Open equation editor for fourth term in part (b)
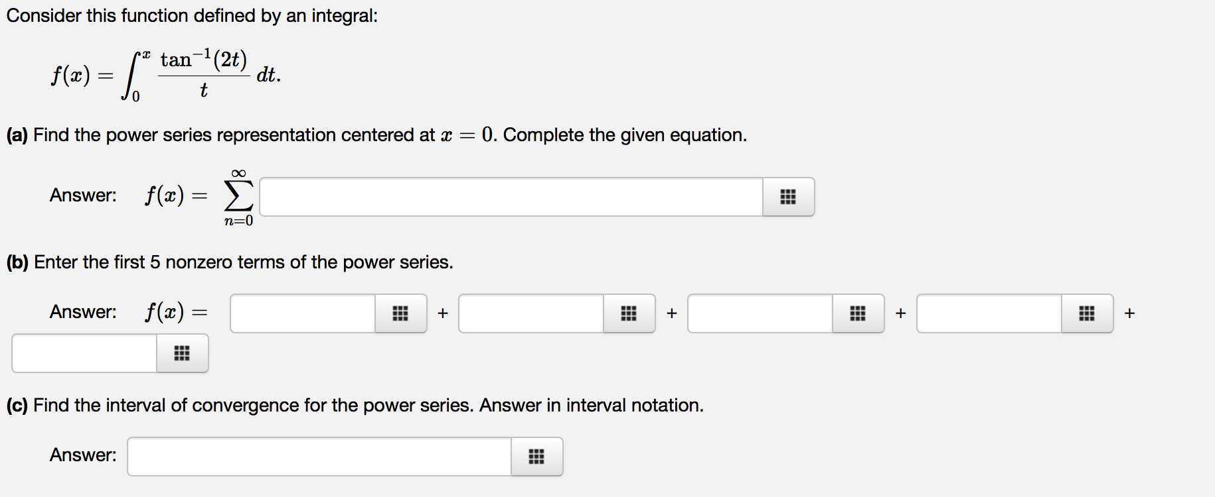 click(x=1087, y=313)
